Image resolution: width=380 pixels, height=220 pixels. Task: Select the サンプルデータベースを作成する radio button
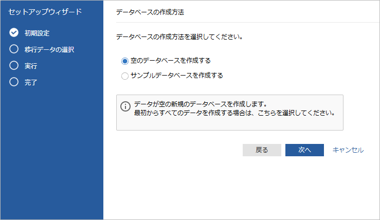point(124,76)
